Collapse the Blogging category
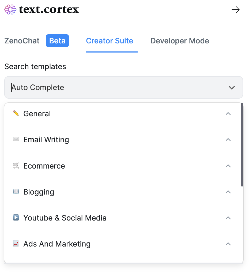This screenshot has height=276, width=249. [228, 192]
